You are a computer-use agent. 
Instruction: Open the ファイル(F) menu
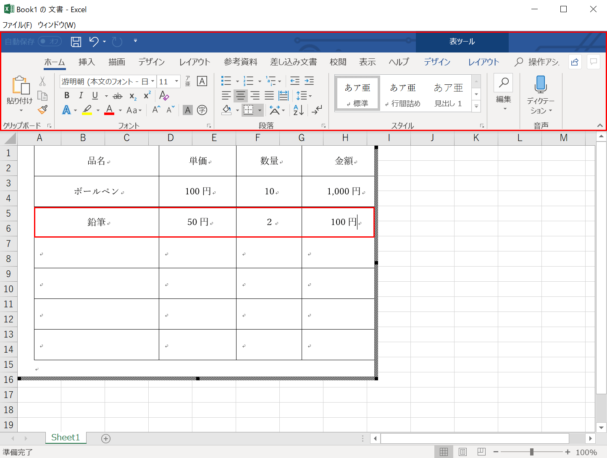coord(17,25)
